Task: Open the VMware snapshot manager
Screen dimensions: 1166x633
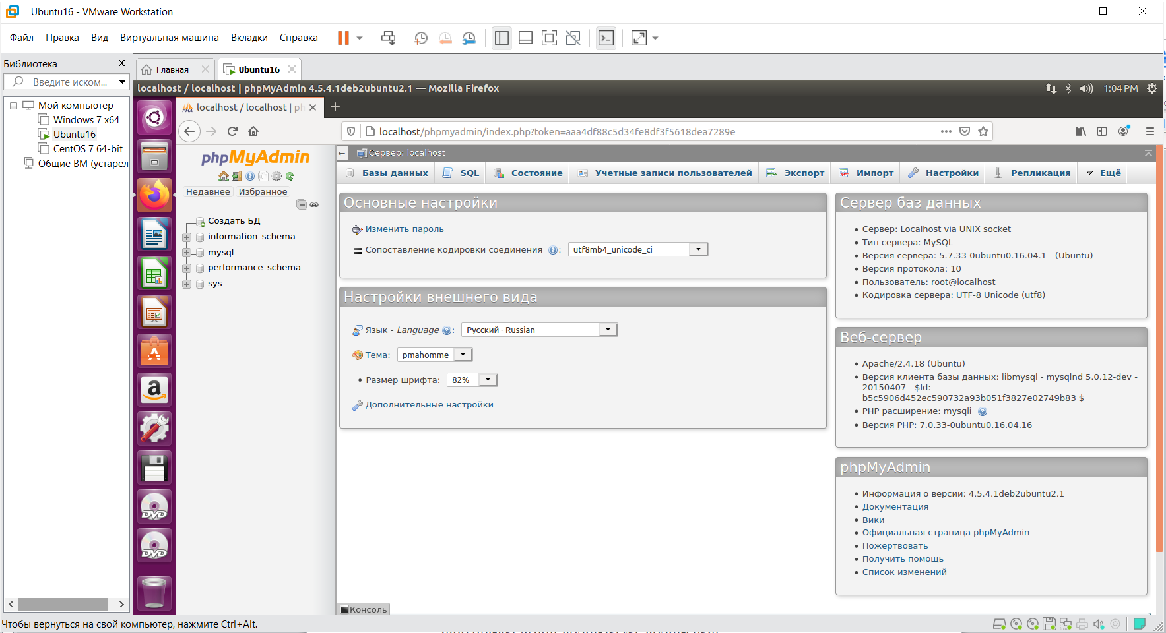Action: 469,38
